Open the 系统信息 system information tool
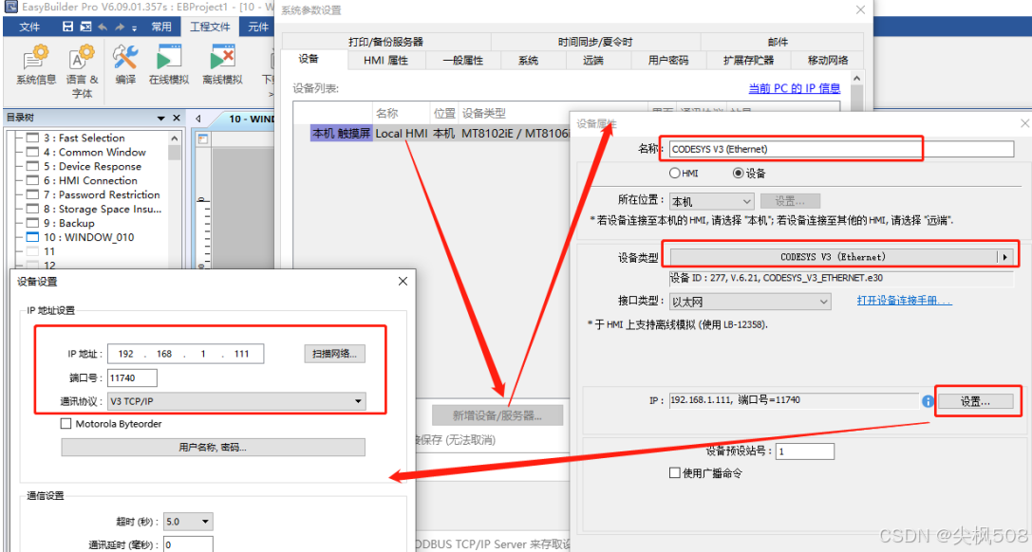The width and height of the screenshot is (1032, 552). pos(36,65)
